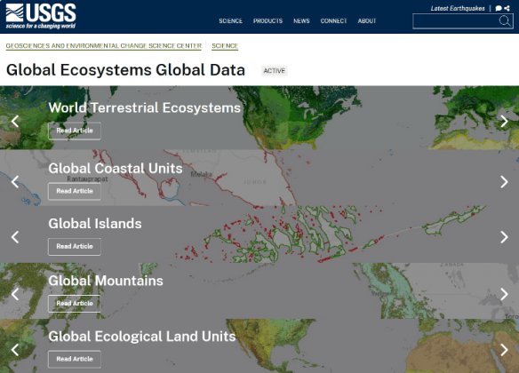This screenshot has width=519, height=373.
Task: Click the Global Mountains heading
Action: 106,281
